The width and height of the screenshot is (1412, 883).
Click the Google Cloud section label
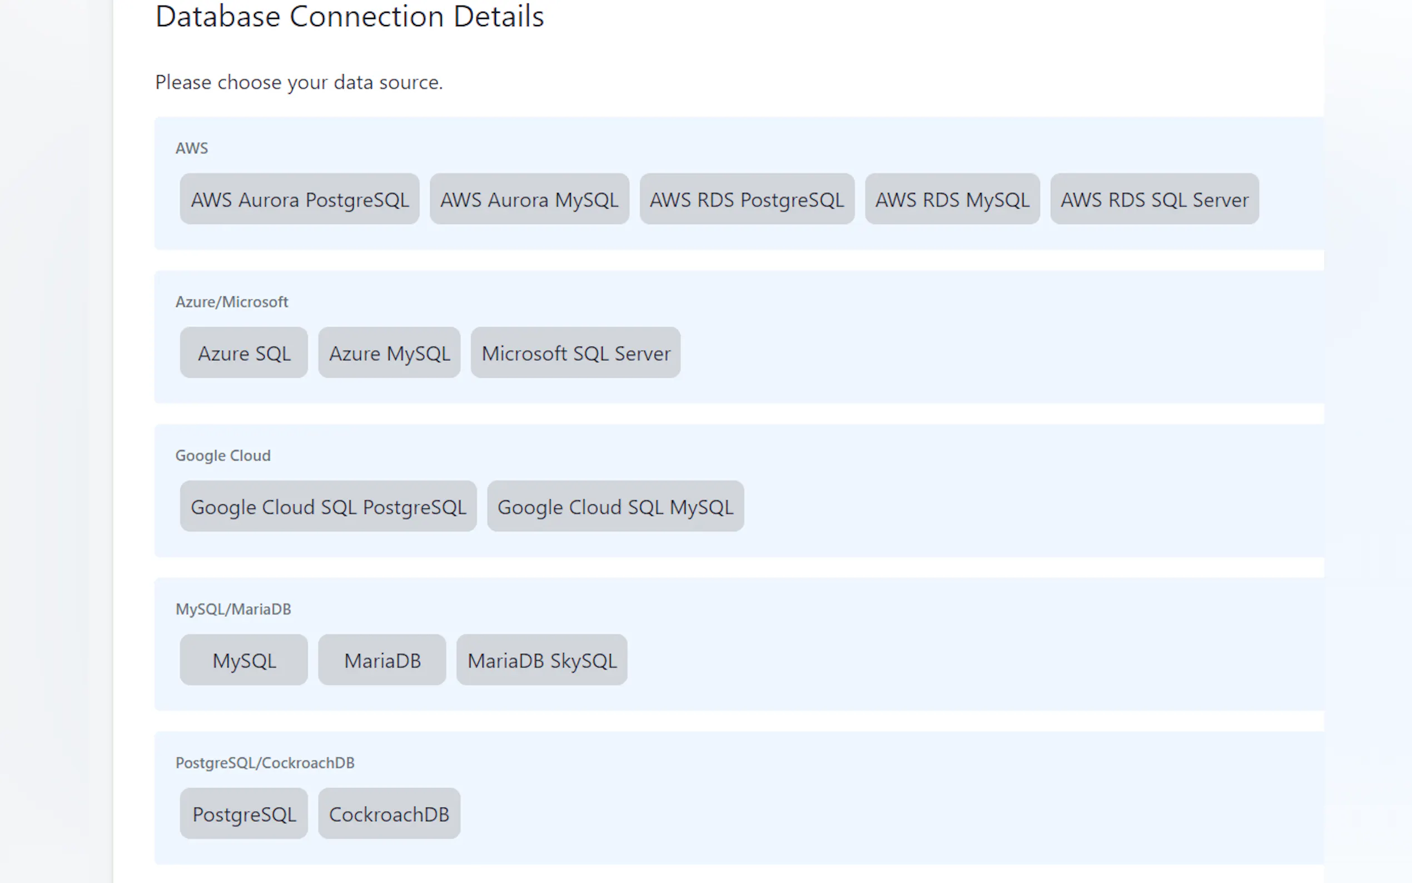tap(222, 455)
